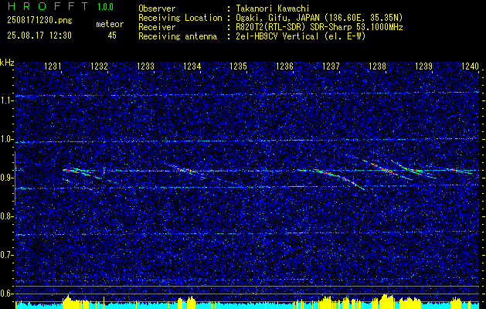This screenshot has width=486, height=309.
Task: Click the 1240 time marker
Action: coord(470,66)
